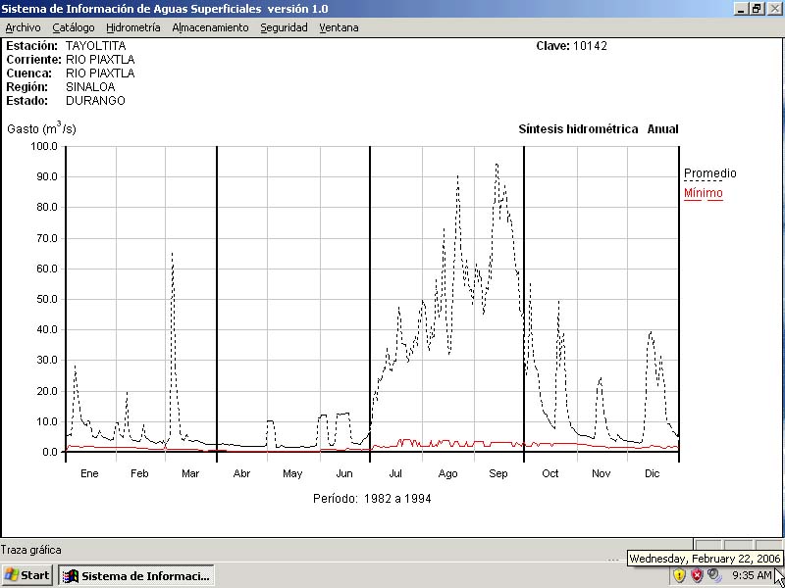Click the Síntesis hidrométrica Anual title
785x588 pixels.
(598, 129)
